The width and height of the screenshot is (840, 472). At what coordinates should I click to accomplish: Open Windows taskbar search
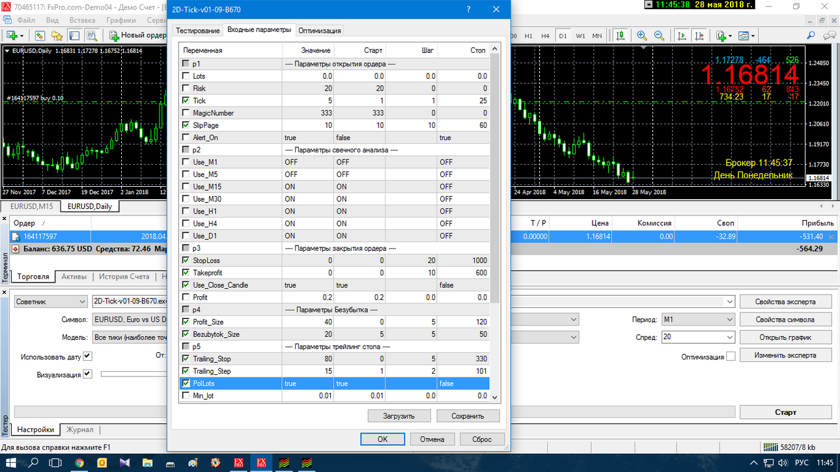tap(33, 462)
